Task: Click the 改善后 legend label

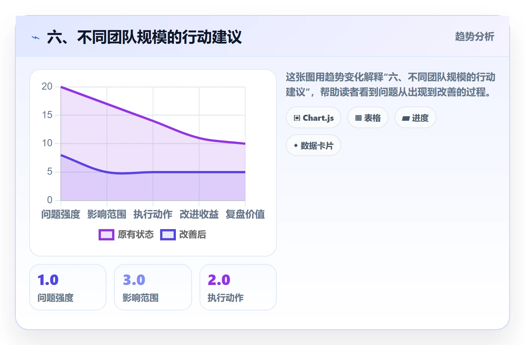Action: click(x=193, y=235)
